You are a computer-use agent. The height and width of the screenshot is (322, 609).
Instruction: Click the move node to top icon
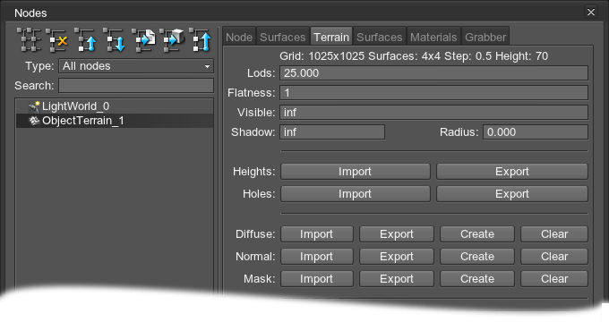[x=201, y=39]
